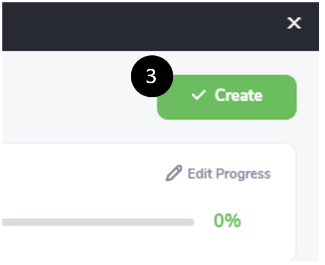Click the pencil icon beside Edit Progress
Screen dimensions: 325x265
point(174,173)
